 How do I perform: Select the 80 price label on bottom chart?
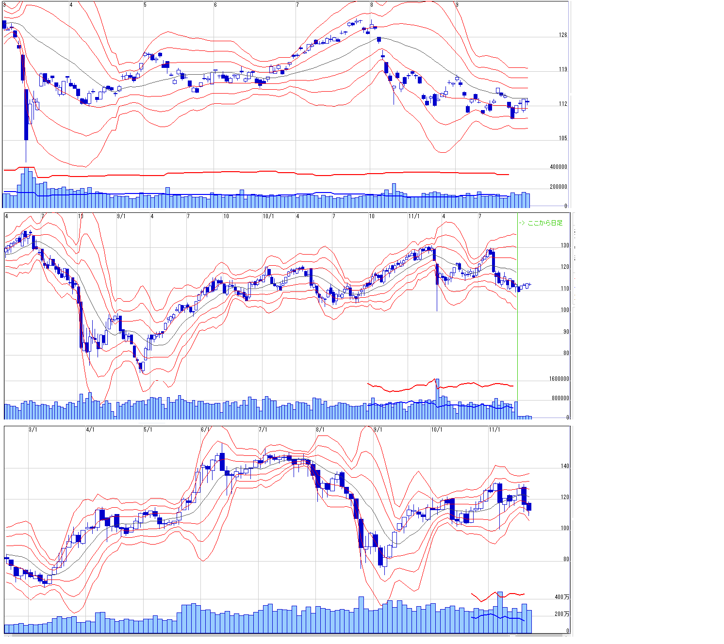(566, 559)
